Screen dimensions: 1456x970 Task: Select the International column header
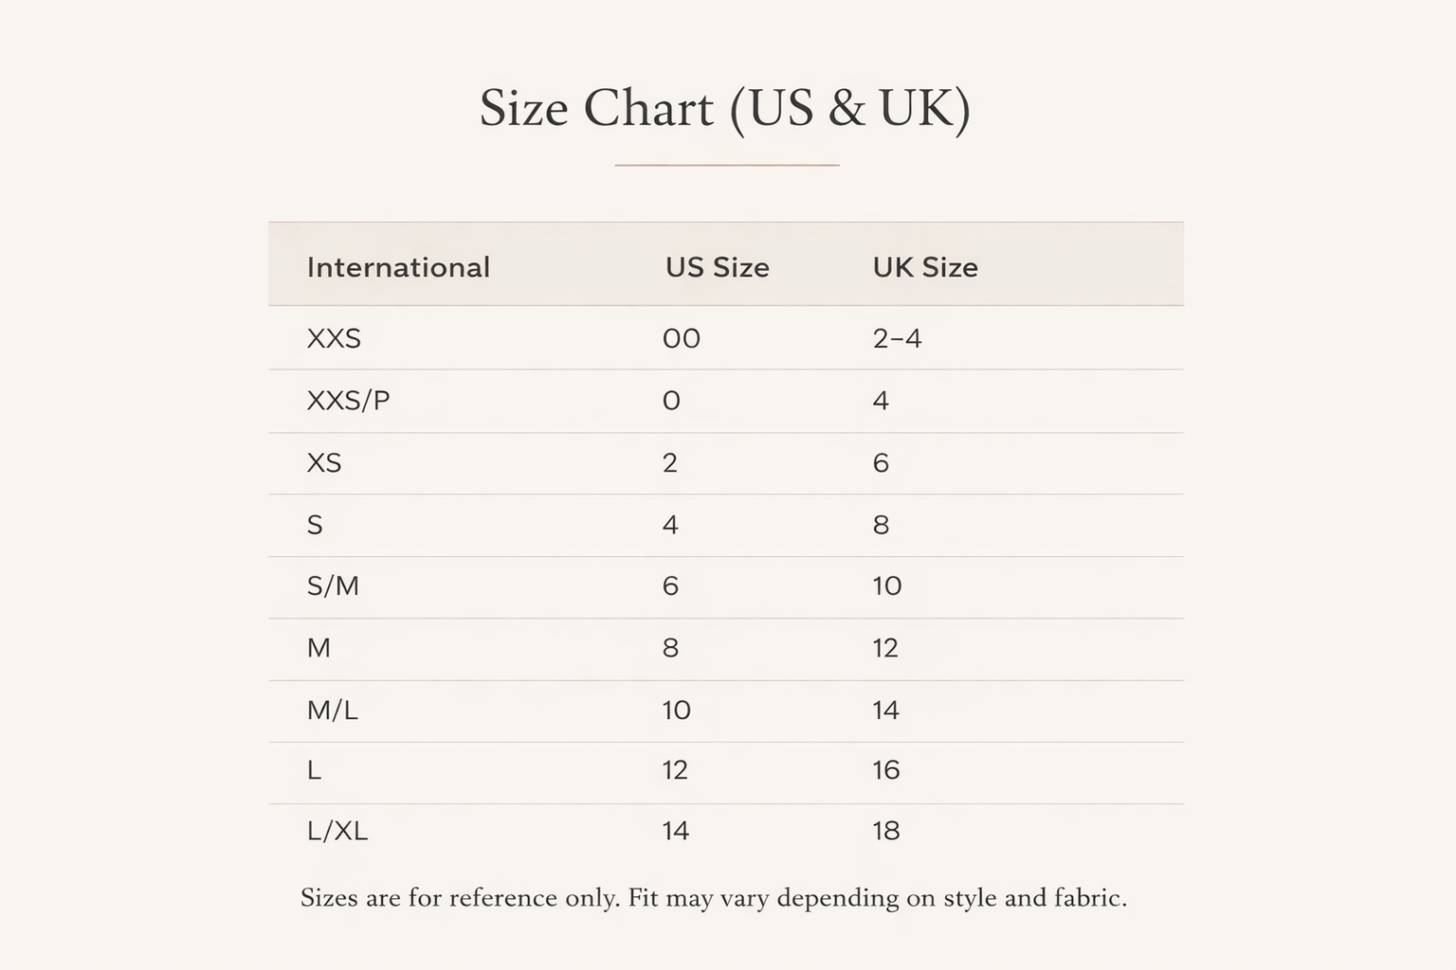pos(398,267)
